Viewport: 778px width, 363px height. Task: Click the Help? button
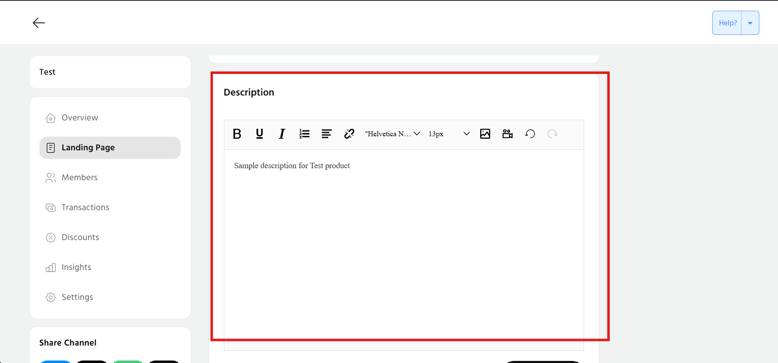click(x=728, y=23)
